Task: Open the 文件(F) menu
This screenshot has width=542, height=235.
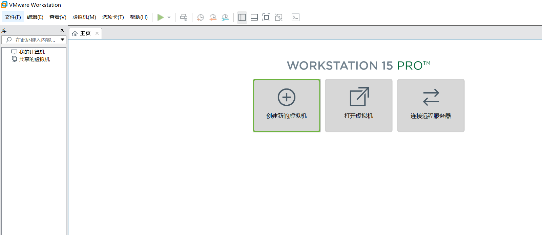Action: pyautogui.click(x=13, y=17)
